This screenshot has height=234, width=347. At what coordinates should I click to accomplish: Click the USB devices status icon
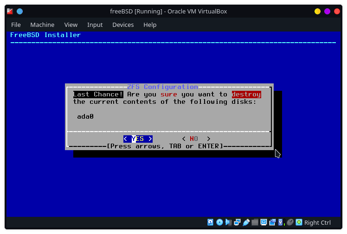pos(246,222)
